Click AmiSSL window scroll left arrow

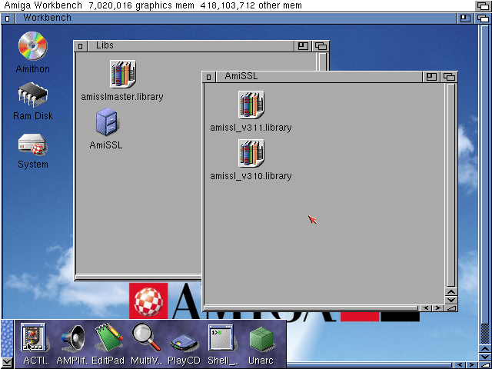click(426, 308)
